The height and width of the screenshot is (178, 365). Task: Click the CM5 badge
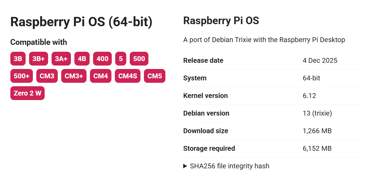point(155,76)
